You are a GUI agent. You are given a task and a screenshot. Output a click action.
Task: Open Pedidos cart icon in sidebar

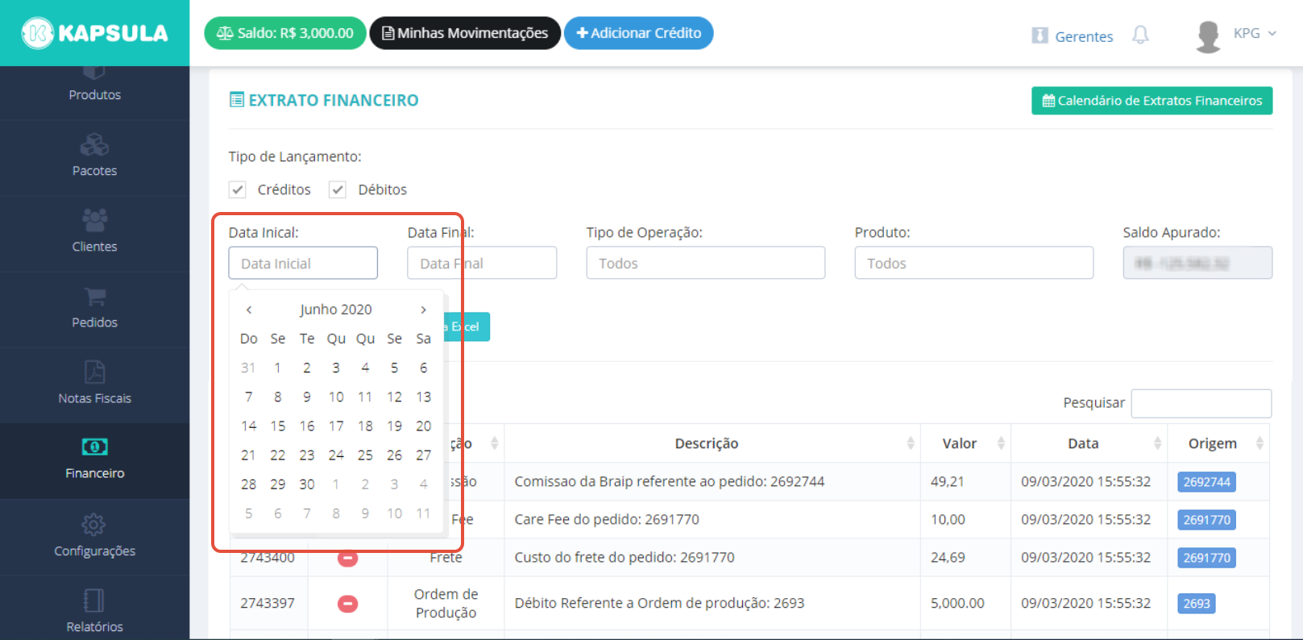(x=95, y=297)
